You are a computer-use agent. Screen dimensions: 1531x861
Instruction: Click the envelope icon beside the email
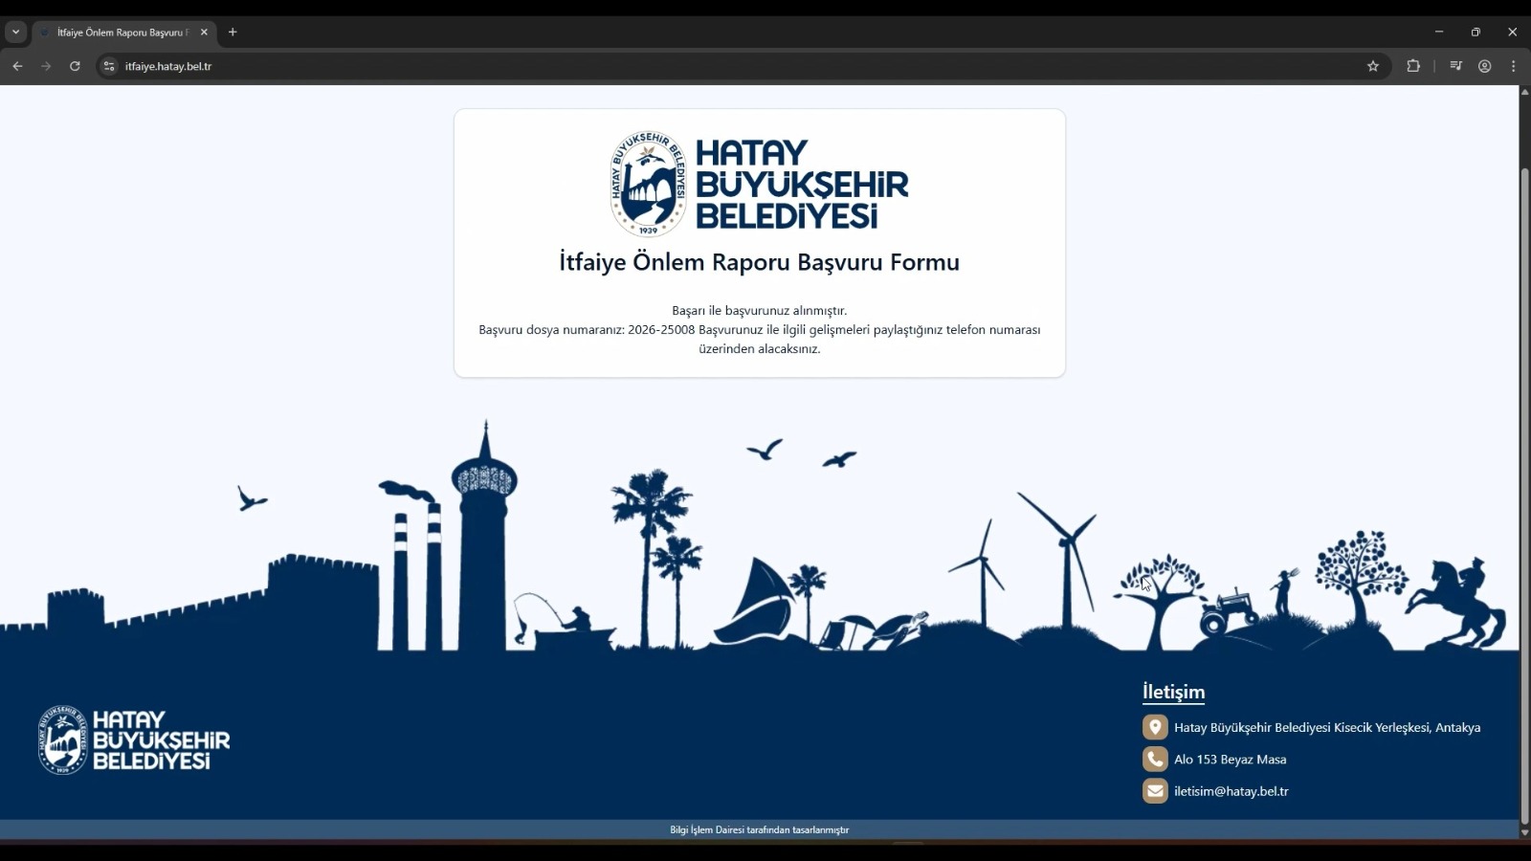(1155, 791)
